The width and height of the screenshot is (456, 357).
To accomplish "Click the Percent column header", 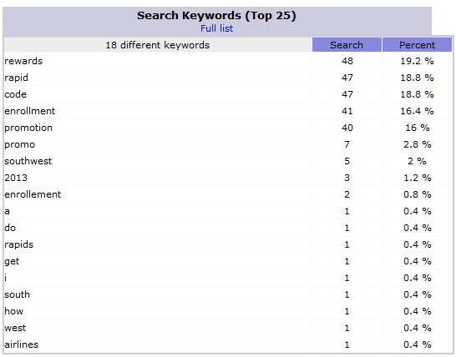I will point(417,45).
